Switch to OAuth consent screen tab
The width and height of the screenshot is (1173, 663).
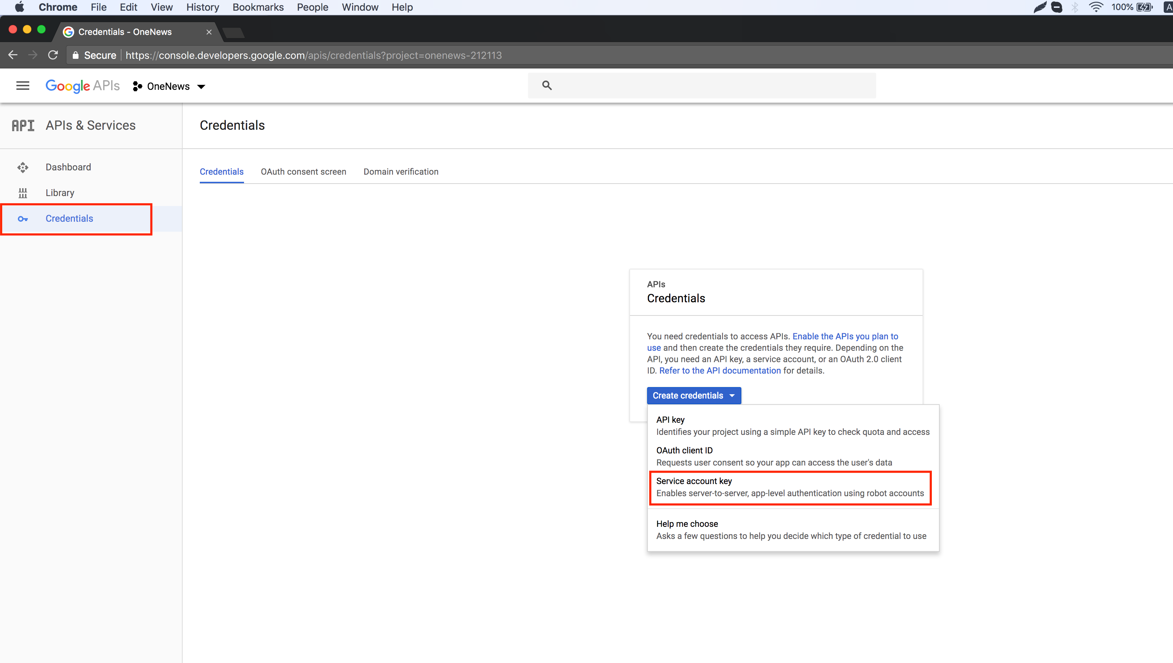click(304, 172)
